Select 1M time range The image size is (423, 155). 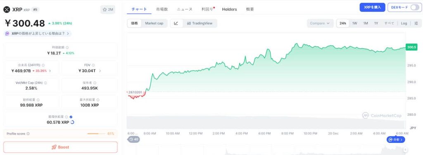(366, 23)
